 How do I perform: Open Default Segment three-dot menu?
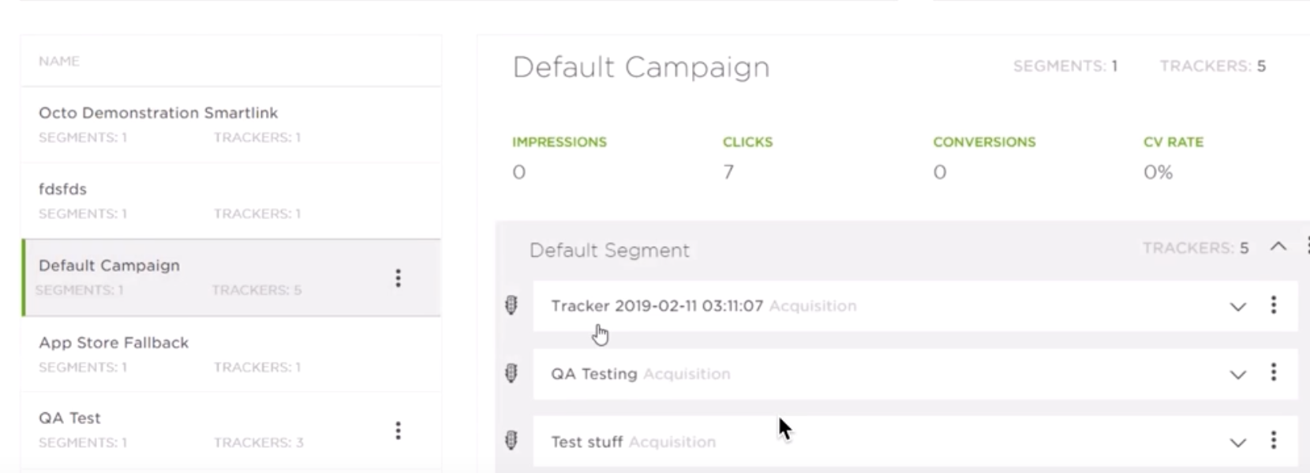click(1307, 247)
